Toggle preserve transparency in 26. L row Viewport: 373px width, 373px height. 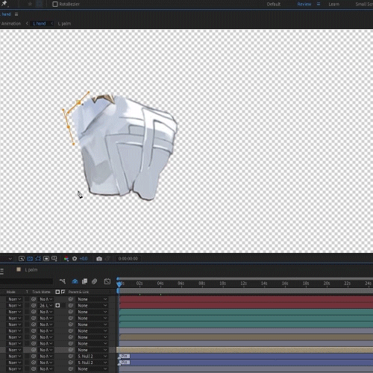27,305
